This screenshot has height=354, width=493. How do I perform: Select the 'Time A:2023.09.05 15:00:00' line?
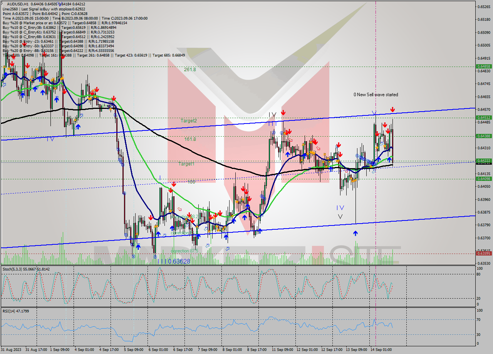(75, 18)
